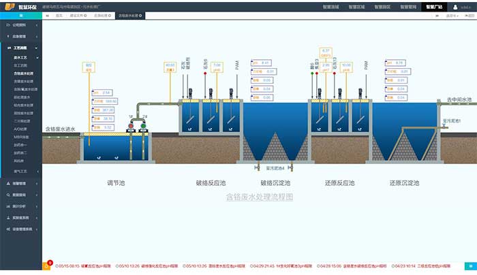Click pump 1# in the 调节池
477x275 pixels.
pos(132,126)
